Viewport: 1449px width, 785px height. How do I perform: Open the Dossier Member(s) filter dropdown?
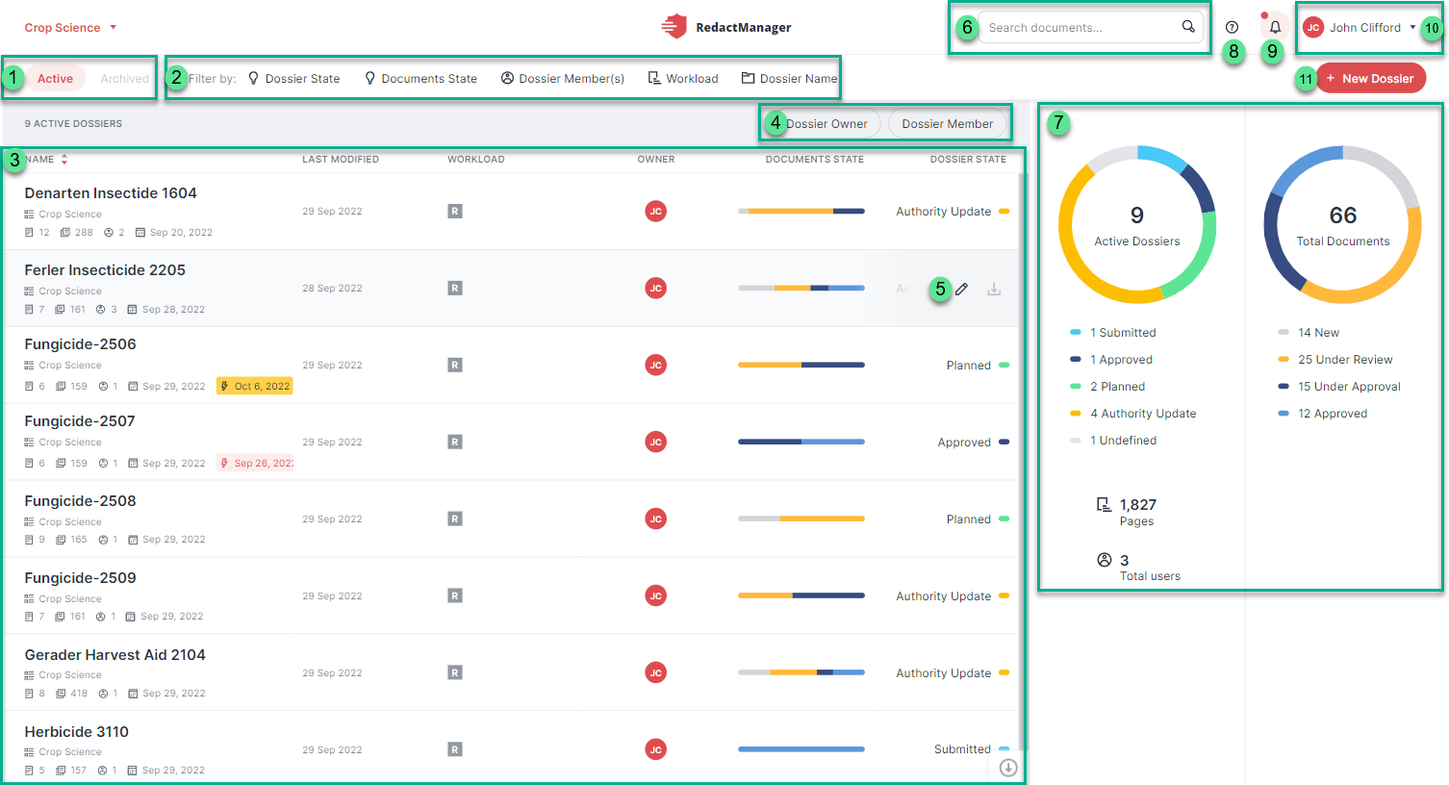(x=563, y=79)
